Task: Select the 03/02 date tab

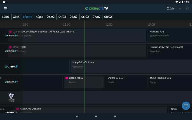Action: [51, 17]
